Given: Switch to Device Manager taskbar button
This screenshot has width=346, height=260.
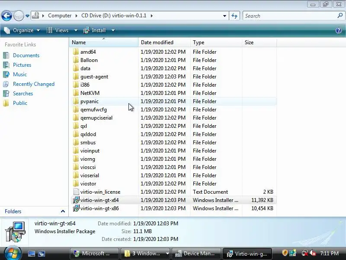Looking at the screenshot, I should click(x=196, y=253).
